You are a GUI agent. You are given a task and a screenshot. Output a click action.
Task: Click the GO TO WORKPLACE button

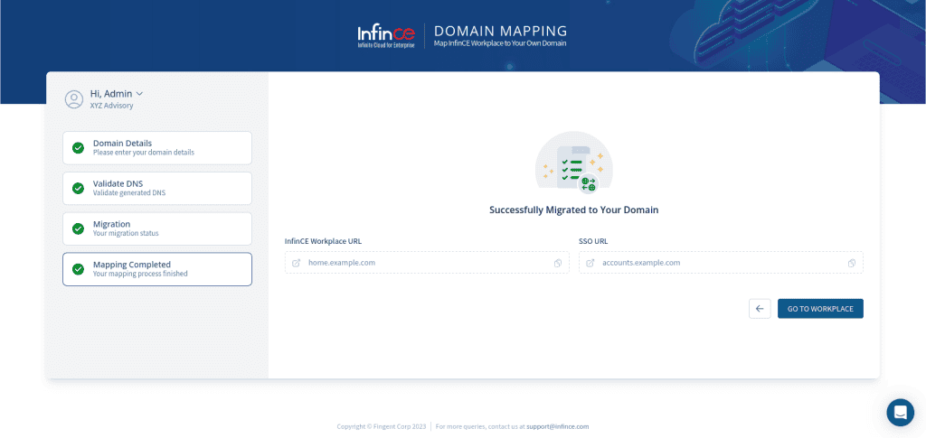pos(820,308)
